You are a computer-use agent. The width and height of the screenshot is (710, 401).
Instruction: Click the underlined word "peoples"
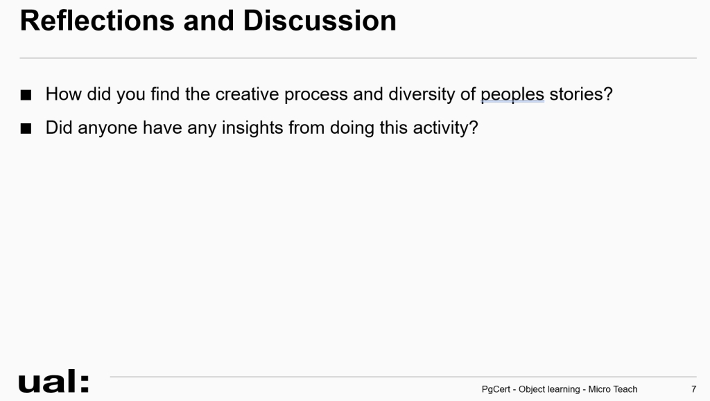[512, 94]
